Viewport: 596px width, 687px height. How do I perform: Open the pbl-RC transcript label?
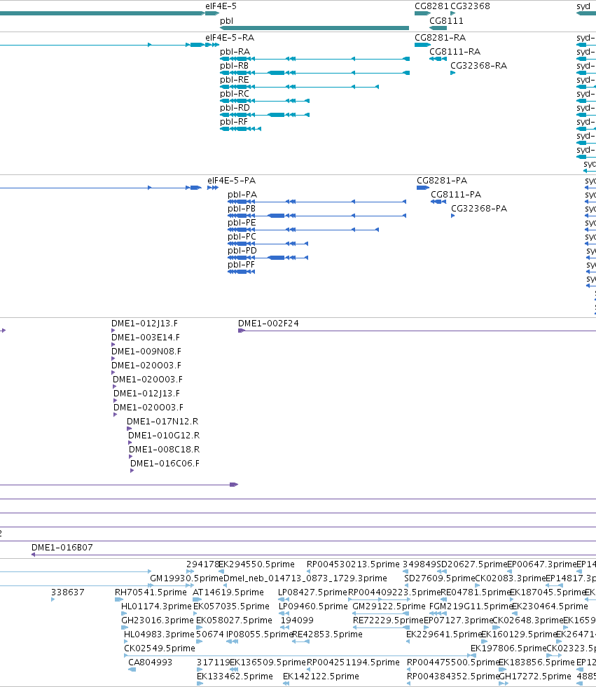(x=235, y=94)
